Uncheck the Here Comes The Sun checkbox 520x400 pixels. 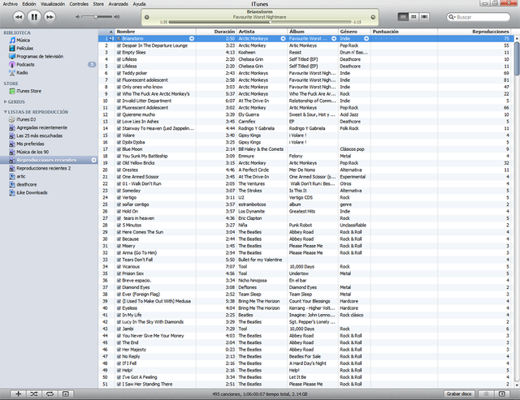[x=119, y=232]
